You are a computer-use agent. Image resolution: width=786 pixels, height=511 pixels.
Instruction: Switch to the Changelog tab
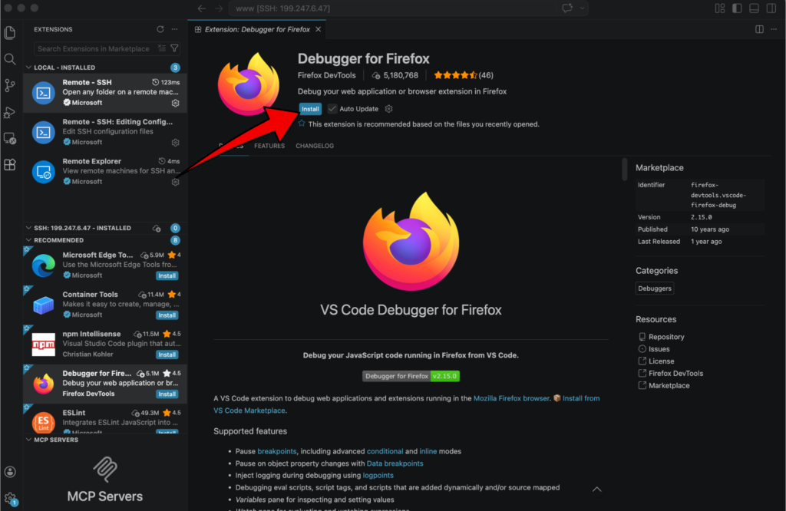point(315,146)
